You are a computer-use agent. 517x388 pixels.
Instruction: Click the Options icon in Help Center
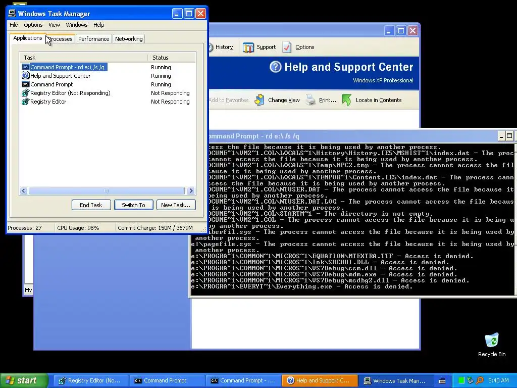(x=287, y=47)
